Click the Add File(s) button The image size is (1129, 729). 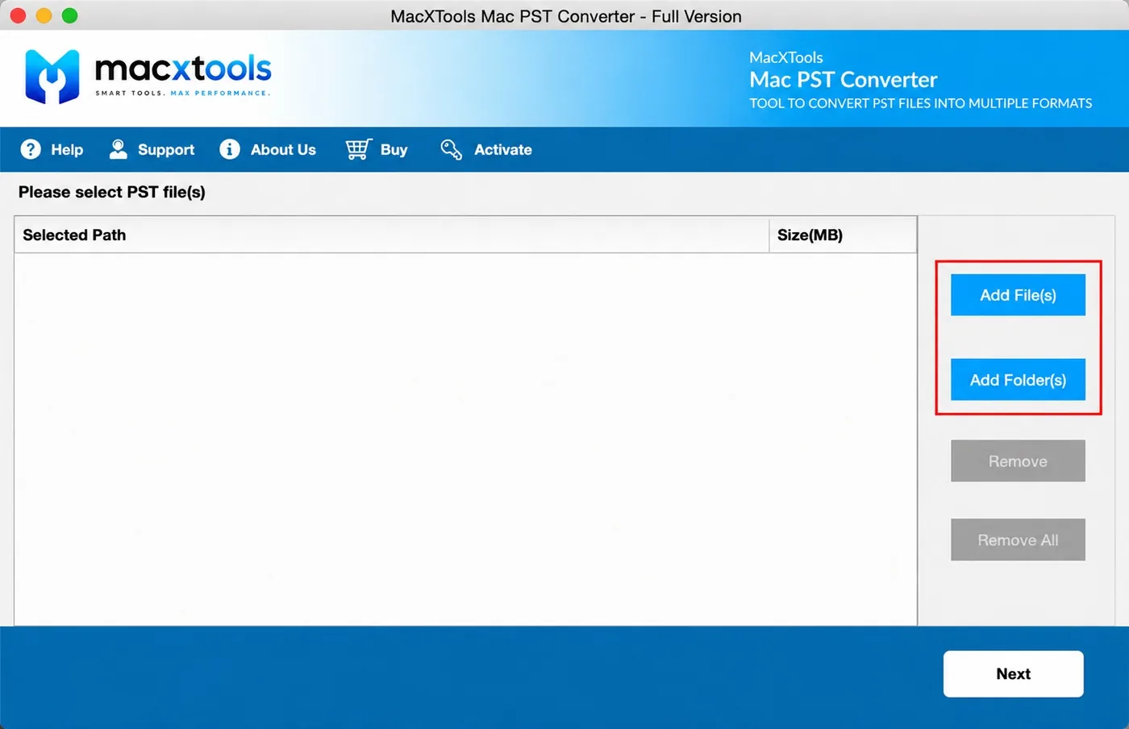coord(1018,295)
